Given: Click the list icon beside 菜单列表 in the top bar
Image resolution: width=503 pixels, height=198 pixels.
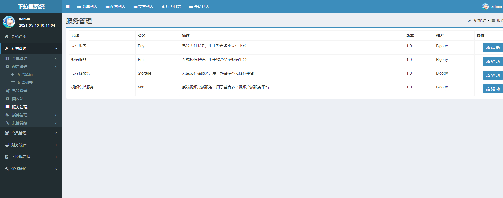Looking at the screenshot, I should (x=79, y=6).
